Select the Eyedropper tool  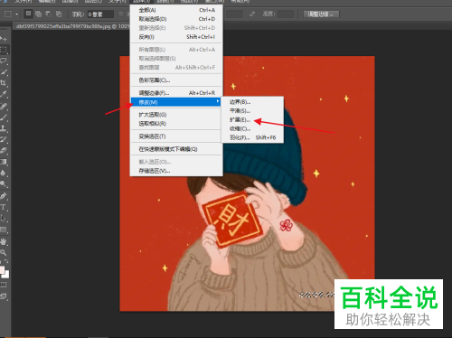(x=4, y=94)
